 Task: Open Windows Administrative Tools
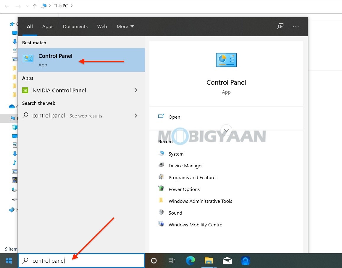pyautogui.click(x=200, y=201)
